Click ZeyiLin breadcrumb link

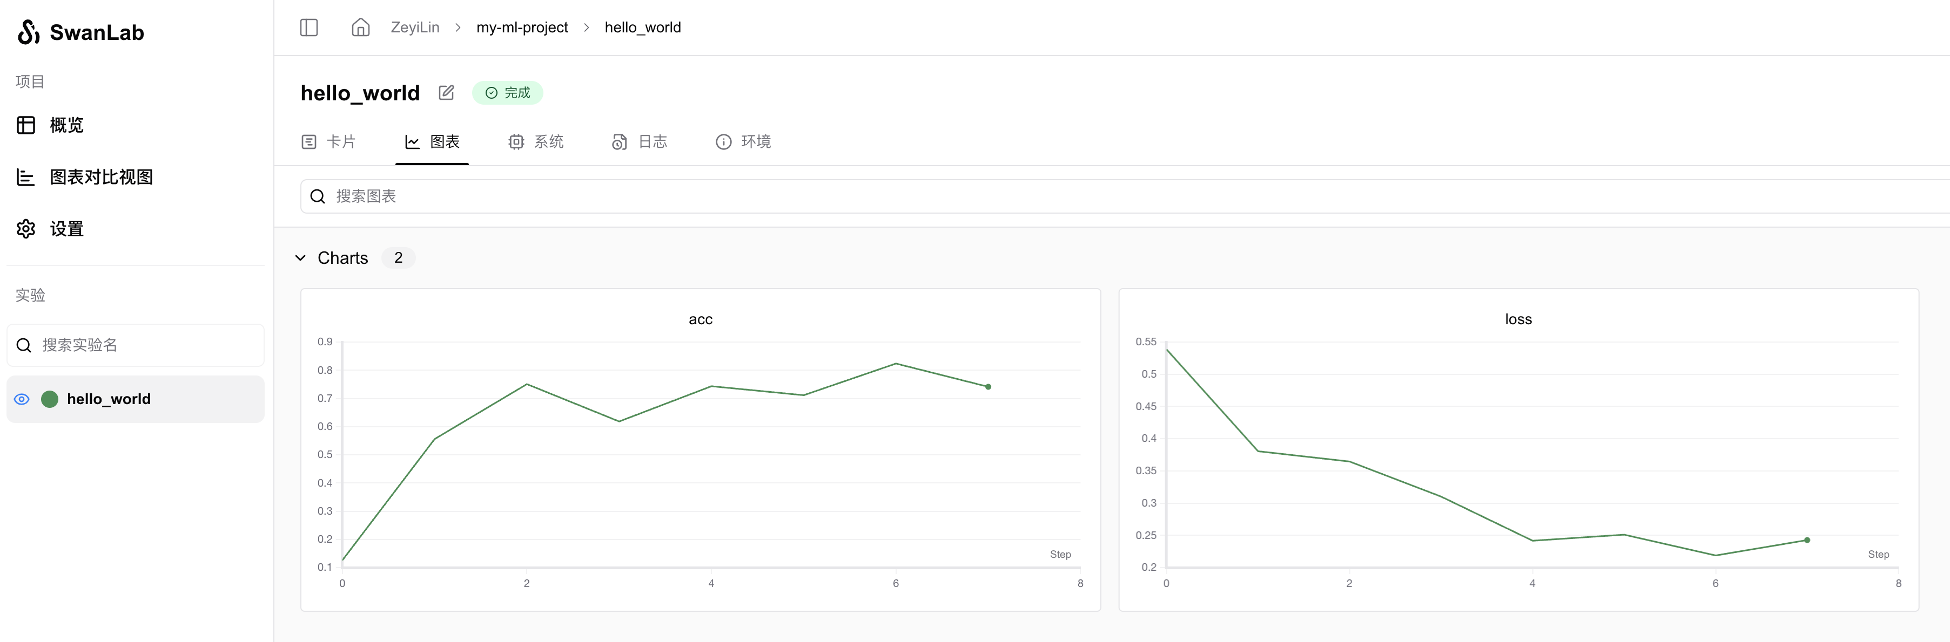415,28
